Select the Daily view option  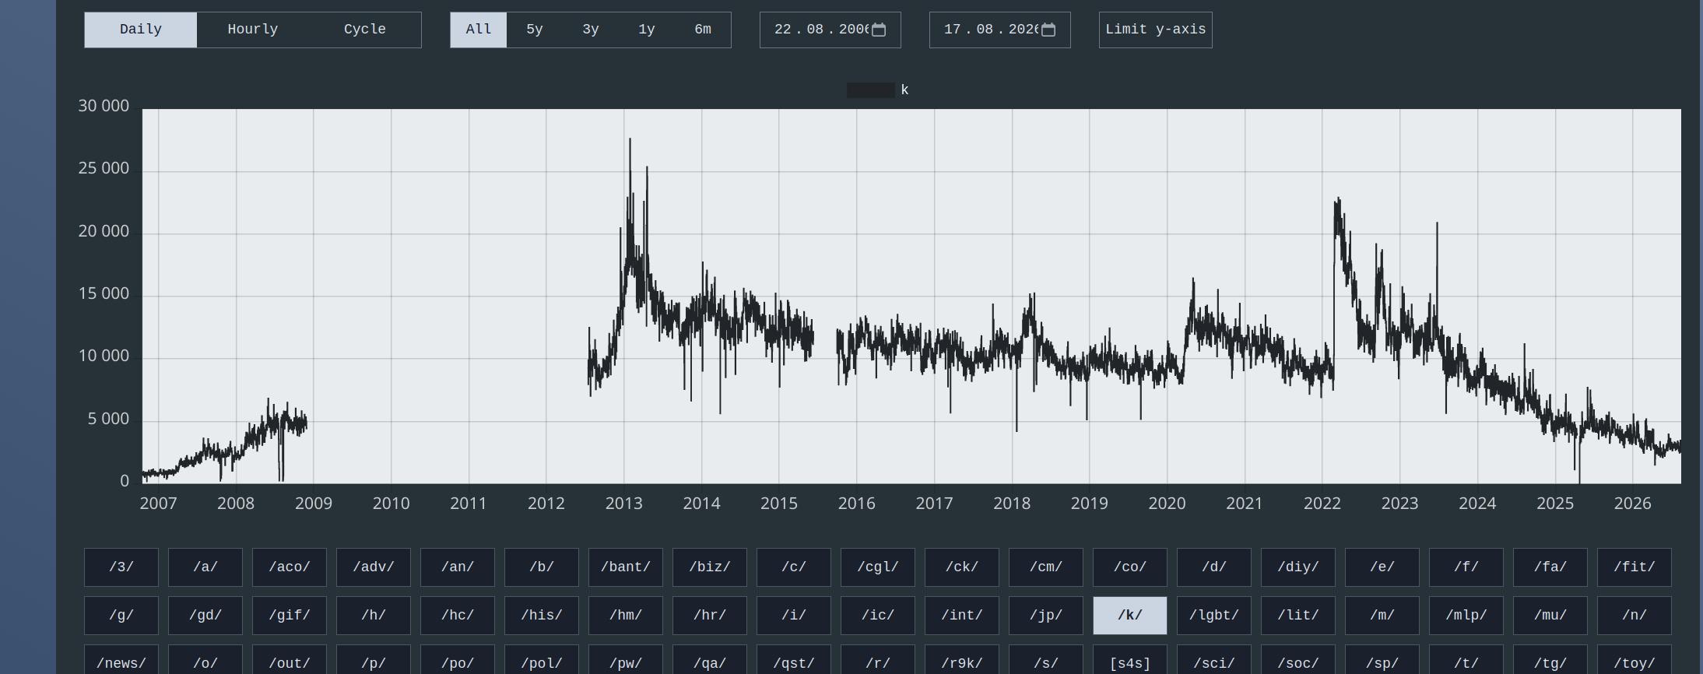coord(141,30)
